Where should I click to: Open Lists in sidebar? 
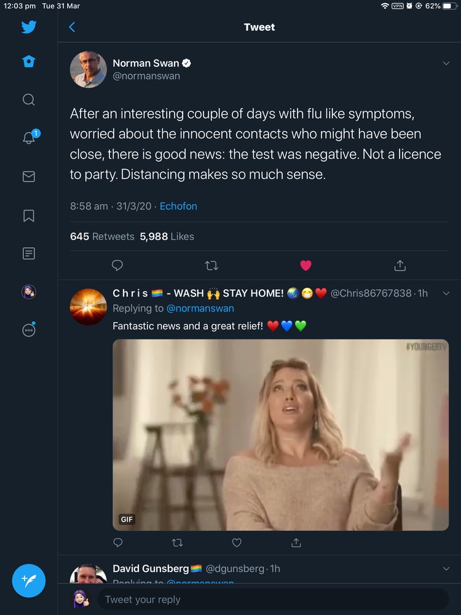[29, 253]
